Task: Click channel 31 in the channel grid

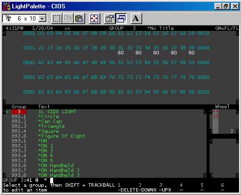Action: 121,48
